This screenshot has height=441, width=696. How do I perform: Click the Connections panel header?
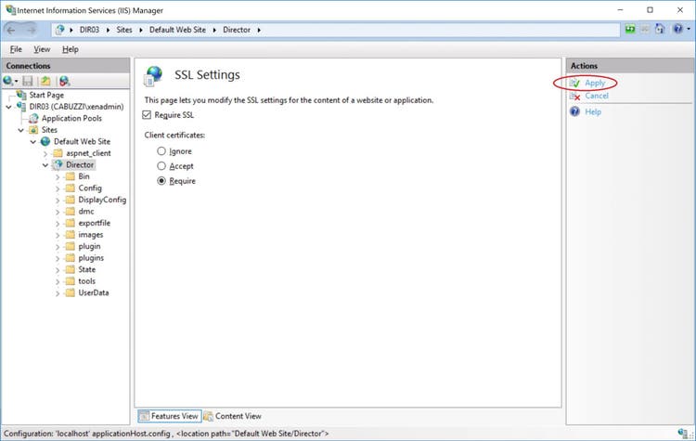tap(65, 66)
